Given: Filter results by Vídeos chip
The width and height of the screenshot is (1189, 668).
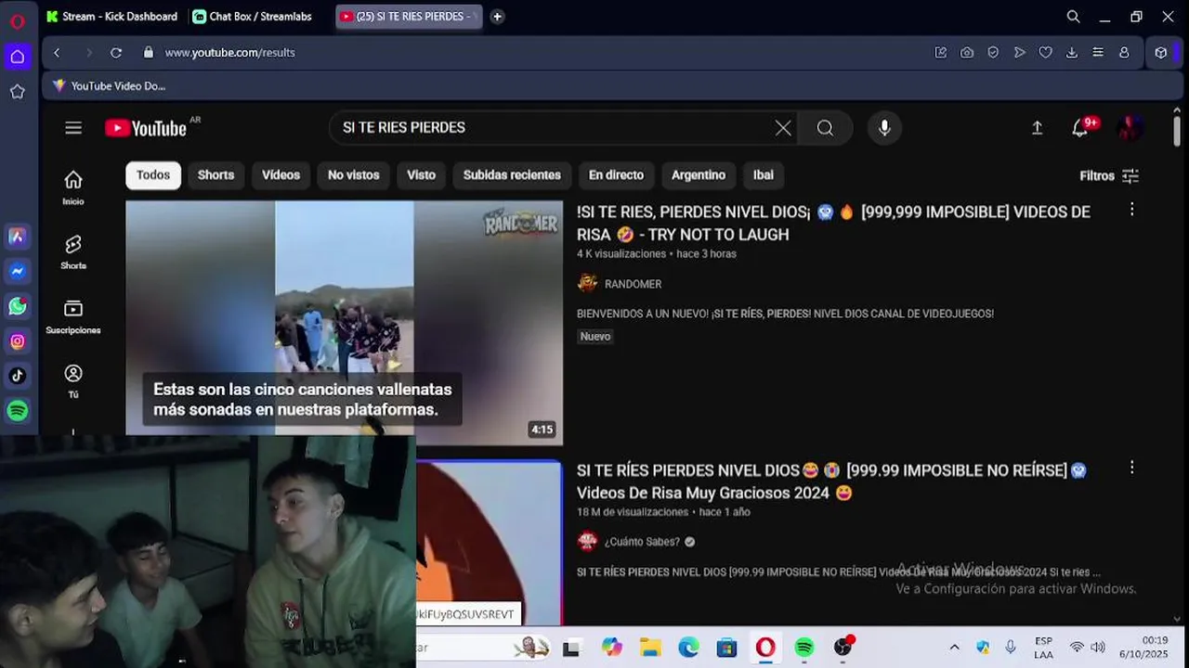Looking at the screenshot, I should coord(281,175).
